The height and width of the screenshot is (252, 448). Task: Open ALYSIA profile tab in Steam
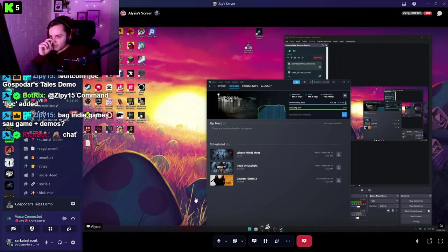click(266, 86)
